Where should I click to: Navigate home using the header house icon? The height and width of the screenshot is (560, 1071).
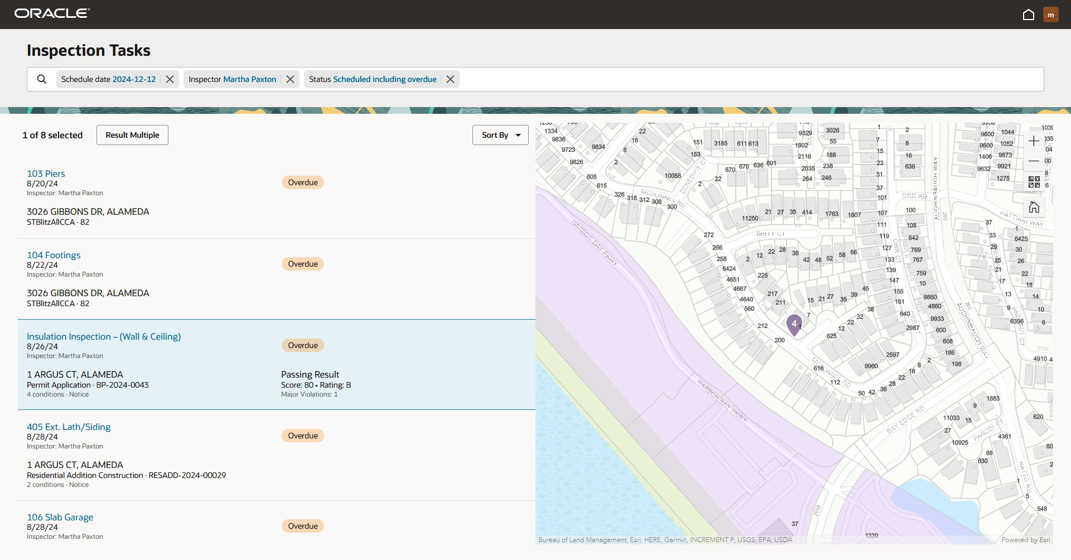(1029, 15)
